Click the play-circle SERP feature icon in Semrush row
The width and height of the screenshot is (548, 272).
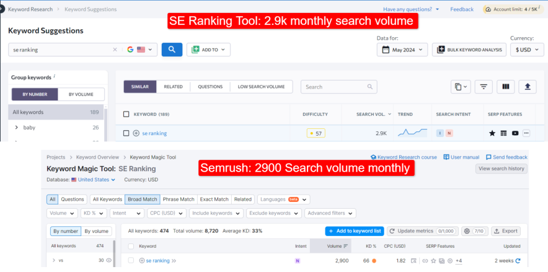[x=450, y=260]
